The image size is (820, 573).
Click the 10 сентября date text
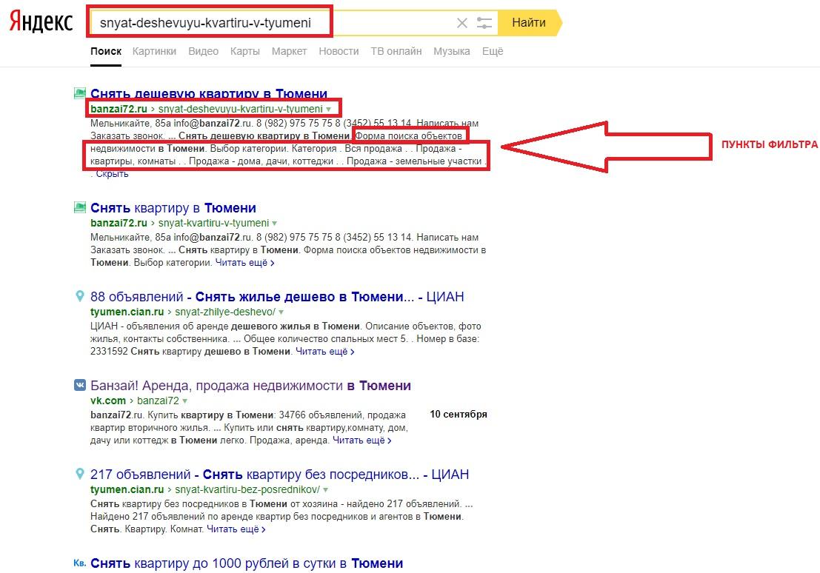tap(458, 414)
